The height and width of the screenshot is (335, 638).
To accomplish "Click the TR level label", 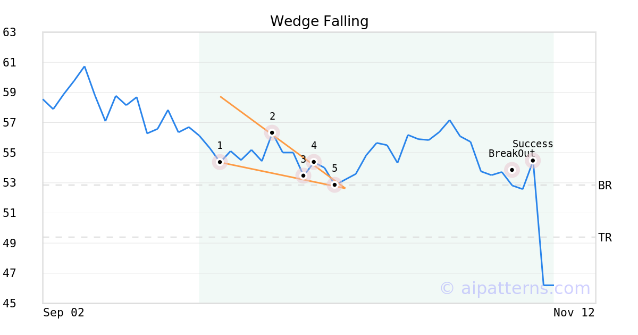I will point(605,238).
